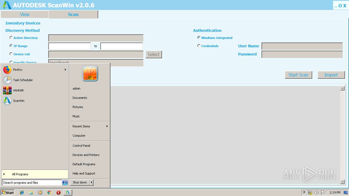Open Pictures from Start menu

[78, 107]
